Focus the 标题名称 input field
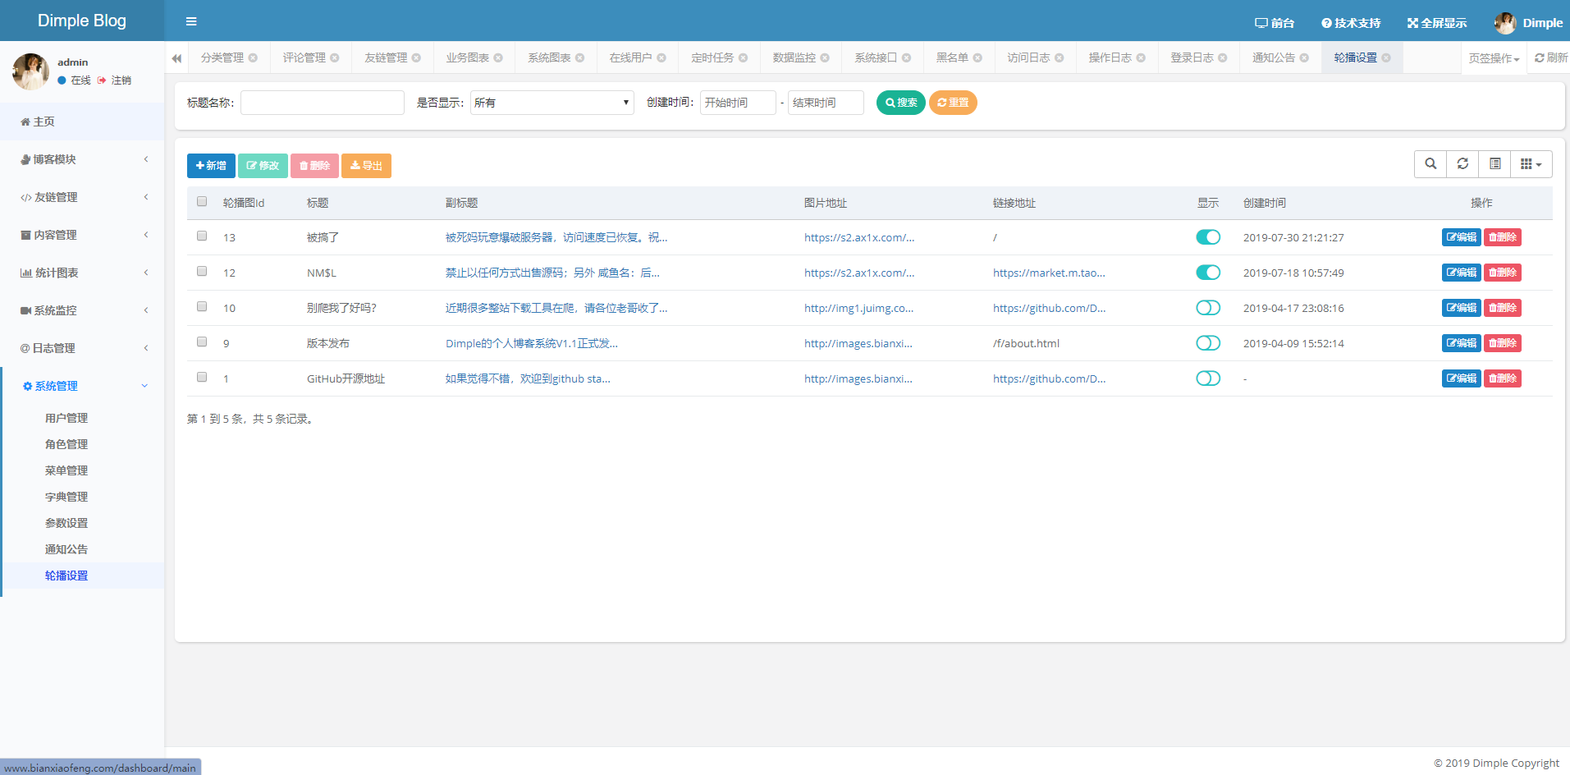 pyautogui.click(x=323, y=103)
